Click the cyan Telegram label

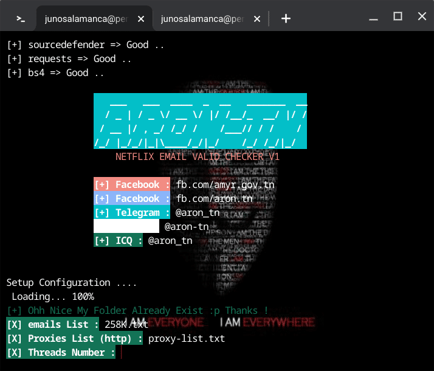[132, 212]
